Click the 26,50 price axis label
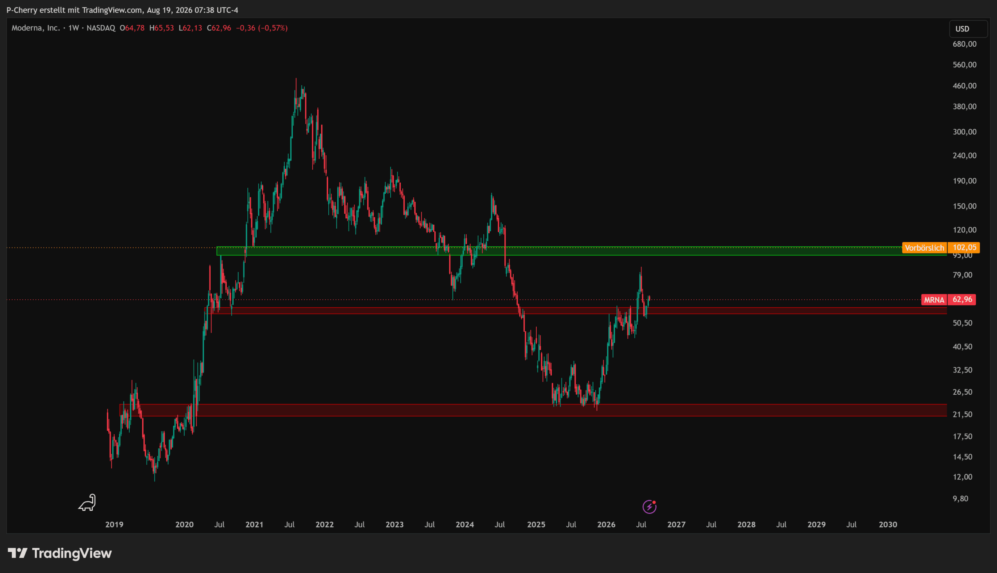997x573 pixels. click(963, 392)
